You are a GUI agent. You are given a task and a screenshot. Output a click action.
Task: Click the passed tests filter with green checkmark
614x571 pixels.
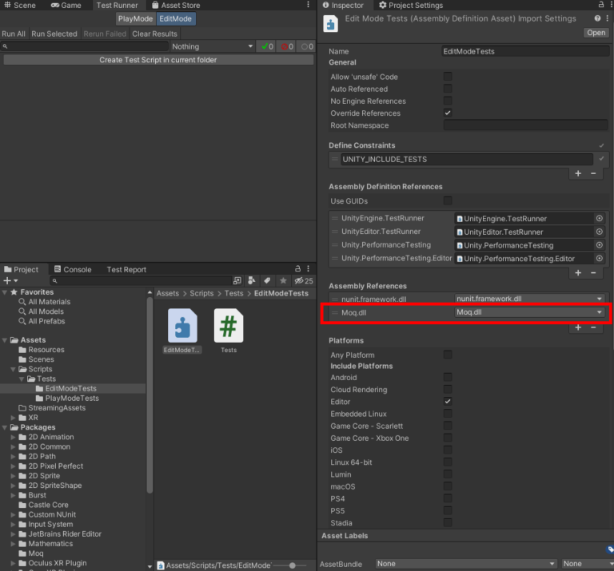tap(267, 46)
